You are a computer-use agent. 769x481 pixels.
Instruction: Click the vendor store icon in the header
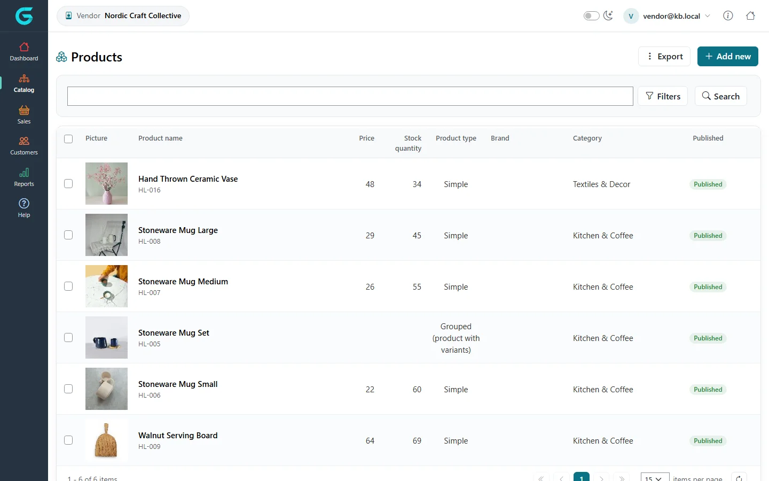pos(68,15)
